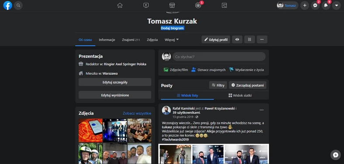This screenshot has height=164, width=344.
Task: Click the plus create icon
Action: point(305,6)
